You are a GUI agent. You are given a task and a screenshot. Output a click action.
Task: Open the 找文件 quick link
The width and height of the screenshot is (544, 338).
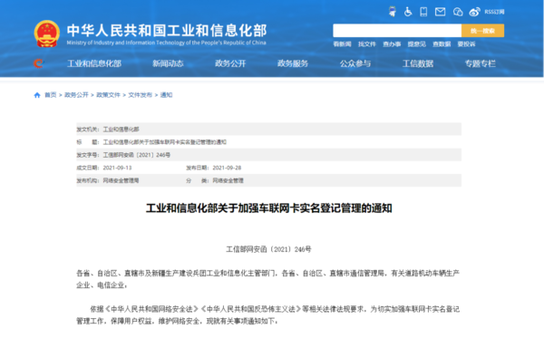(x=367, y=44)
